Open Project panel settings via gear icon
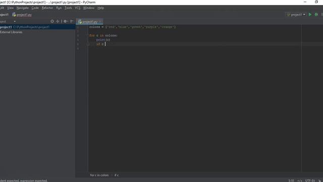Image resolution: width=323 pixels, height=182 pixels. 66,21
